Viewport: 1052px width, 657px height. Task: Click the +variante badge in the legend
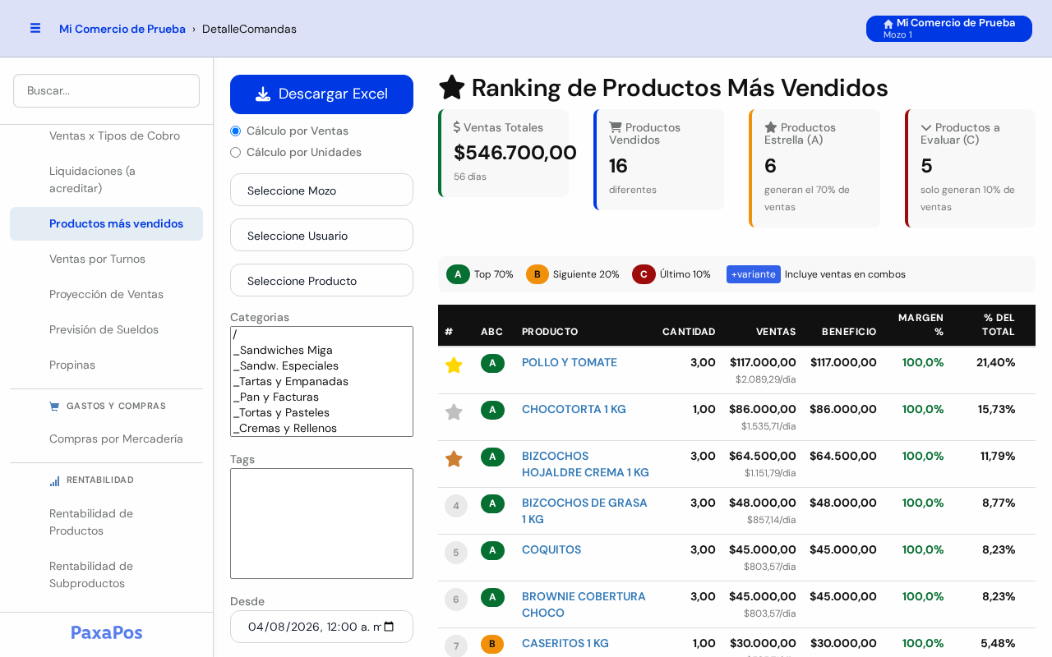point(754,274)
